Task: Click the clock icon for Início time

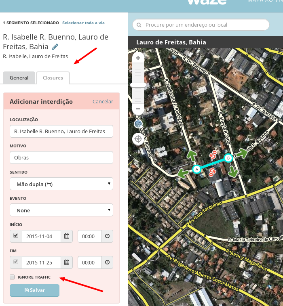Action: pos(107,236)
